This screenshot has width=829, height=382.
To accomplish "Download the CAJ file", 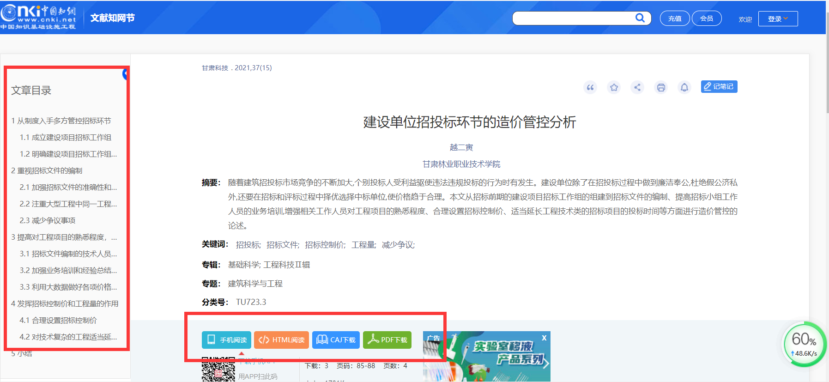I will (x=336, y=340).
